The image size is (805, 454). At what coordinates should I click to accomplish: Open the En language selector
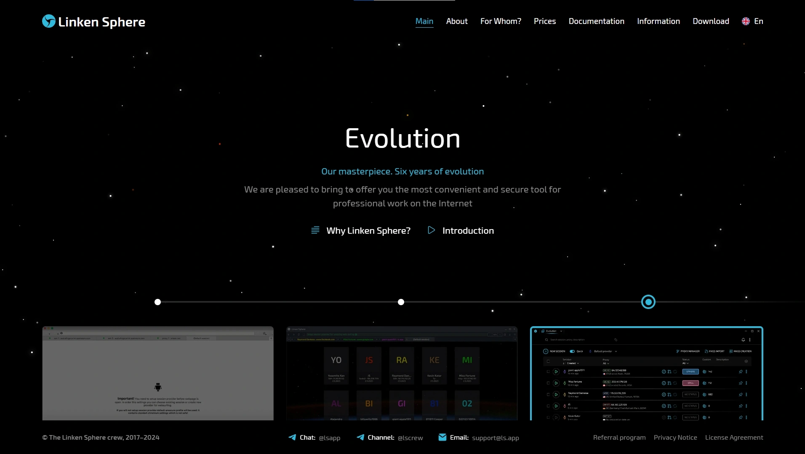[x=752, y=21]
